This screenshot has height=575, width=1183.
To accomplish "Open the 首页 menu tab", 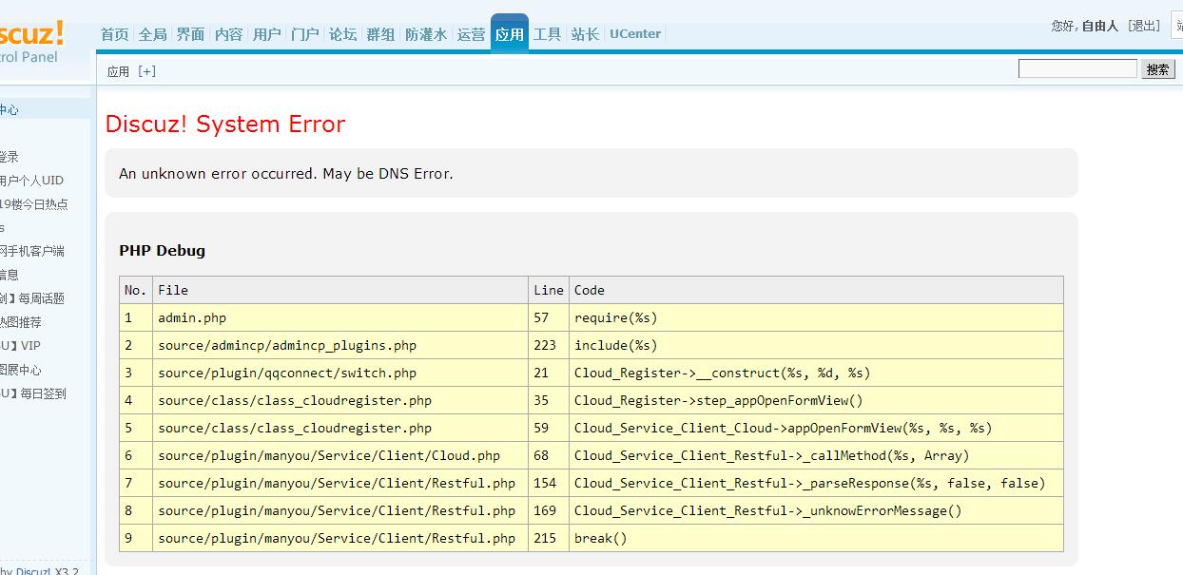I will coord(114,34).
